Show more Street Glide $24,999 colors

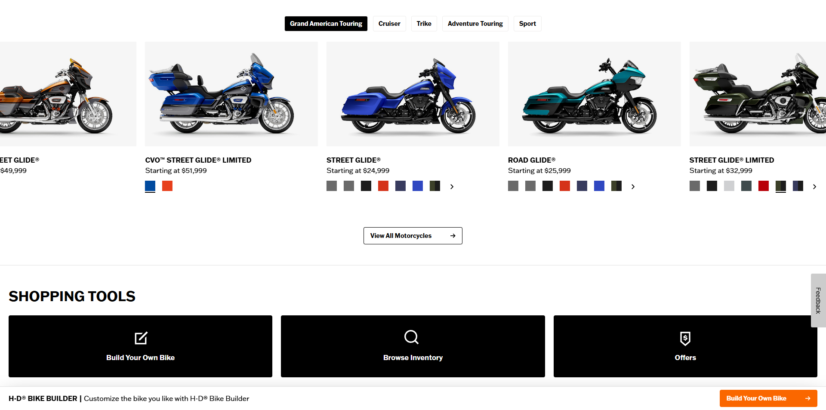(452, 186)
